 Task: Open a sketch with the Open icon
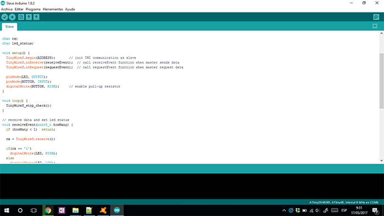(x=29, y=17)
